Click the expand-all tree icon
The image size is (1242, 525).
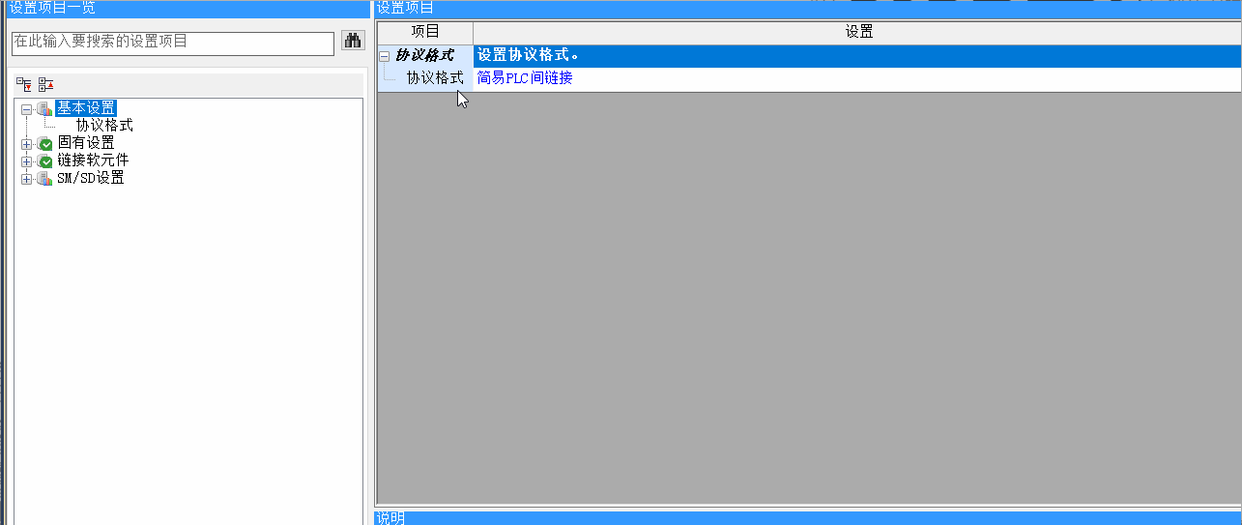[24, 85]
